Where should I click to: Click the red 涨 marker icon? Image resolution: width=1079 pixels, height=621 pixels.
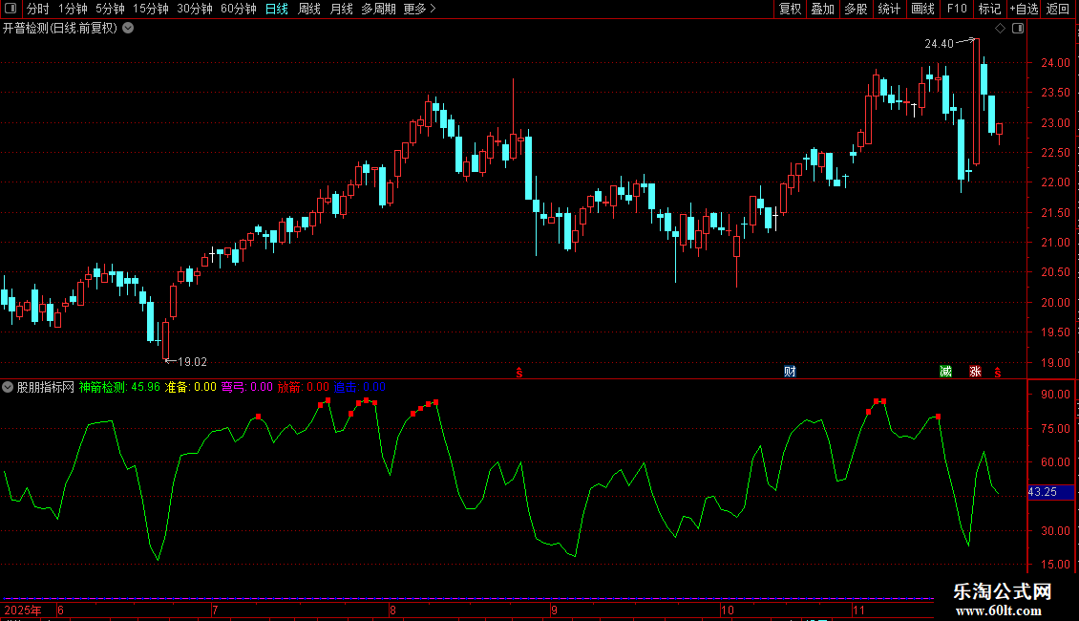(x=975, y=372)
